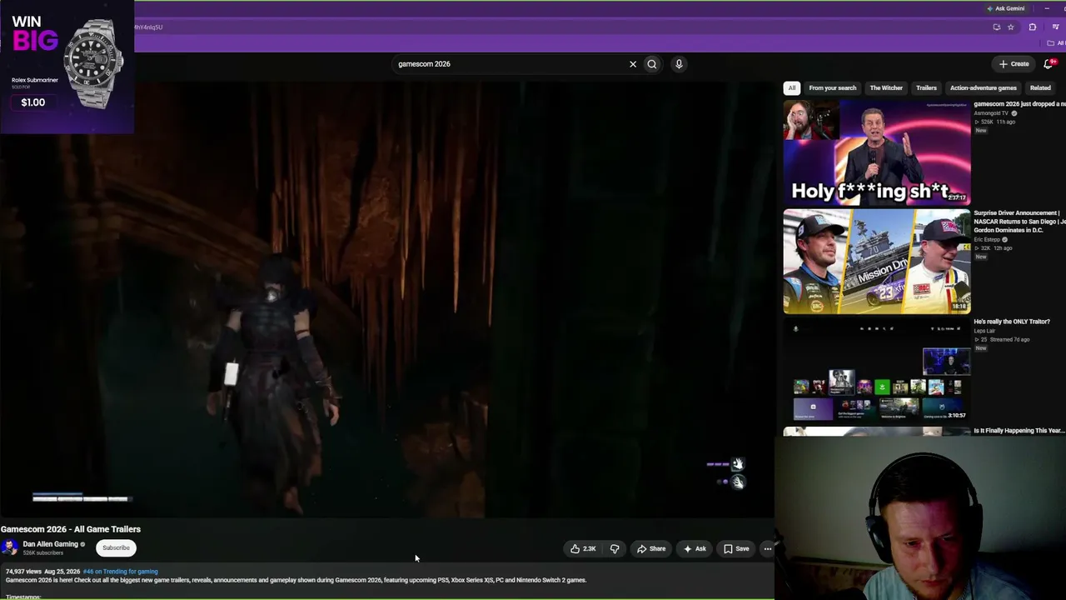
Task: Open Dan Allen Gaming channel avatar
Action: (10, 547)
